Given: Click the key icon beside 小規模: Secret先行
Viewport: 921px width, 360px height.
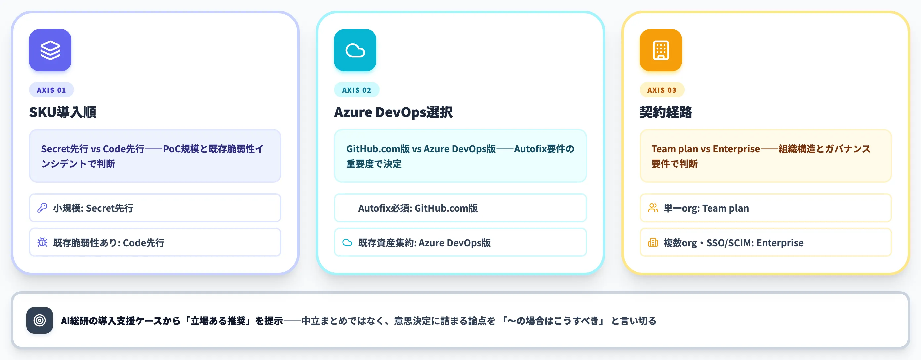Looking at the screenshot, I should point(43,208).
